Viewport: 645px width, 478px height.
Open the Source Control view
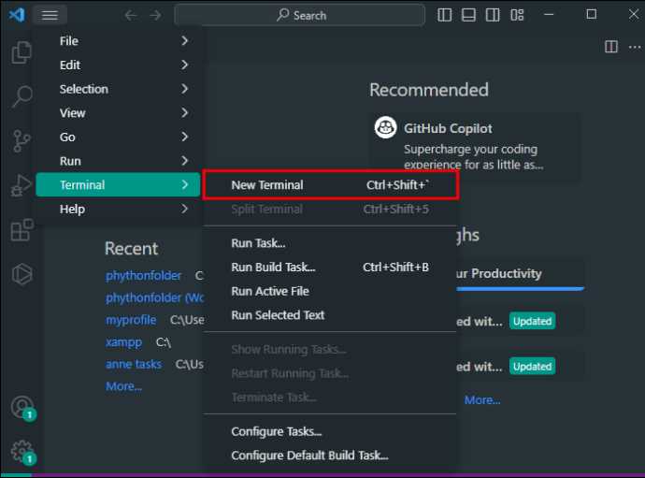click(x=21, y=141)
